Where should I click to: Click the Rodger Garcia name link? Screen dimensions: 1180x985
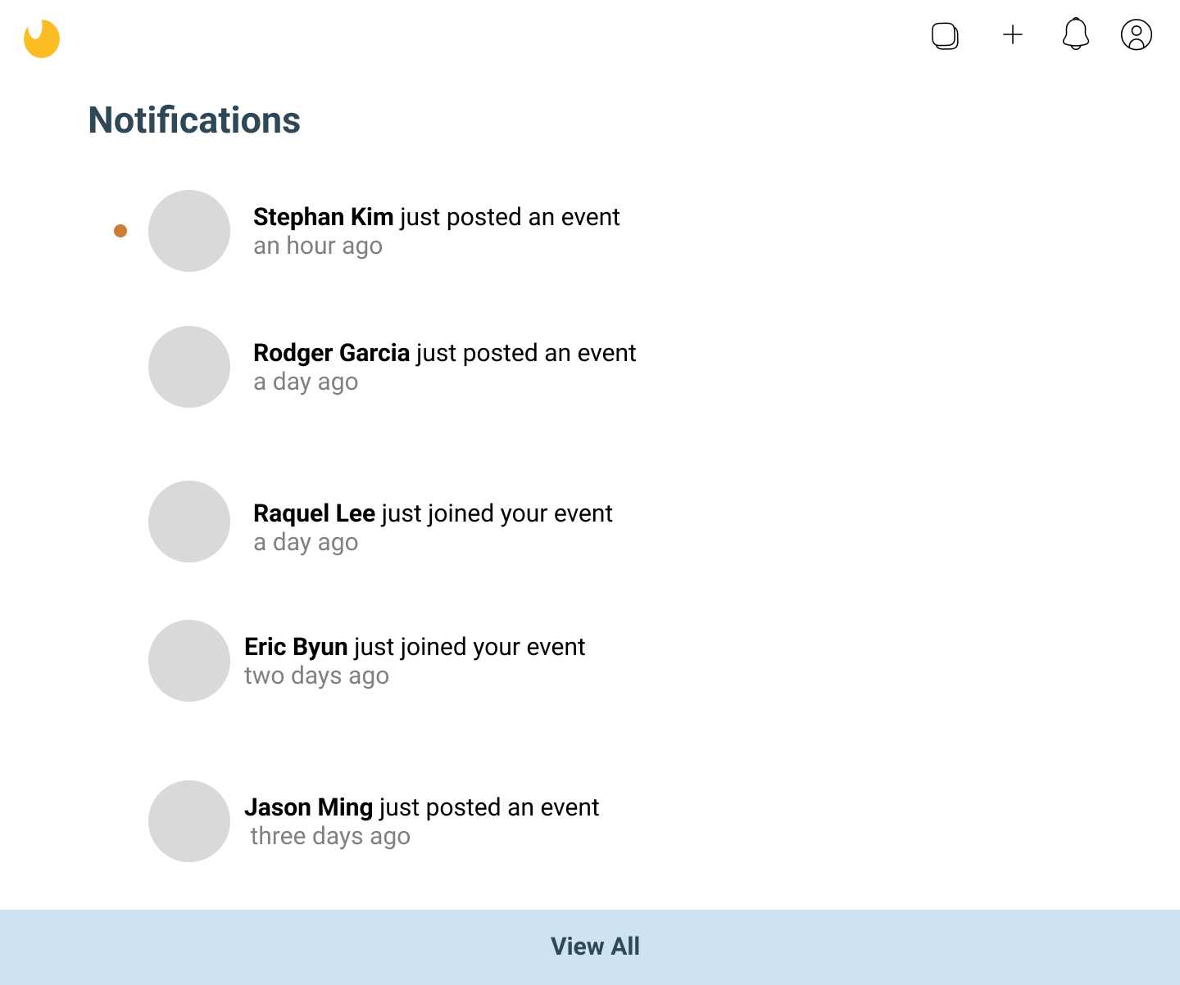[x=331, y=353]
